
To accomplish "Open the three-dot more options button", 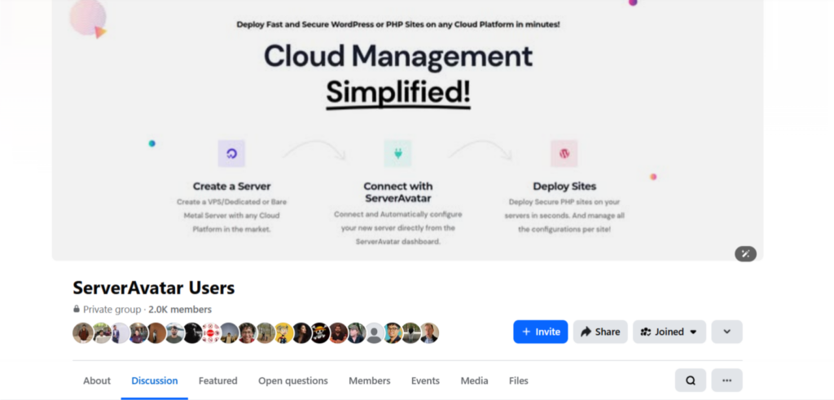I will (x=726, y=380).
